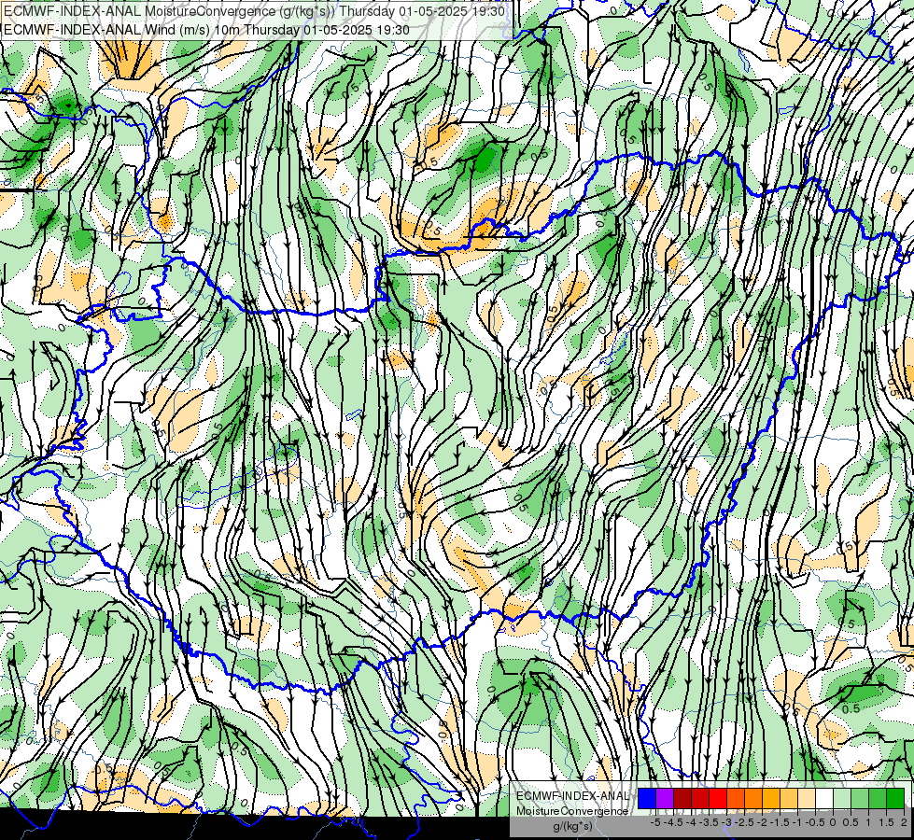Click the white legend color swatch
Viewport: 914px width, 840px height.
pyautogui.click(x=824, y=798)
